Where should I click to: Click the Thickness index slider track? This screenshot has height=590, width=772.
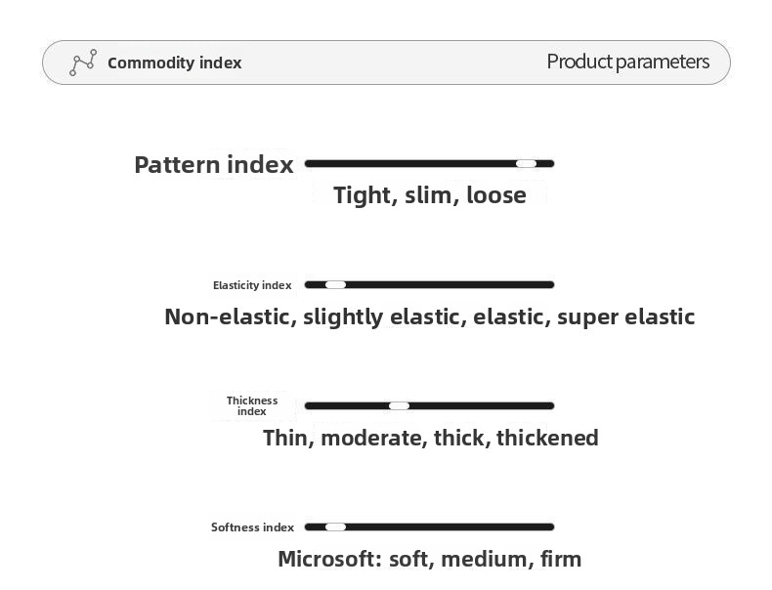479,405
